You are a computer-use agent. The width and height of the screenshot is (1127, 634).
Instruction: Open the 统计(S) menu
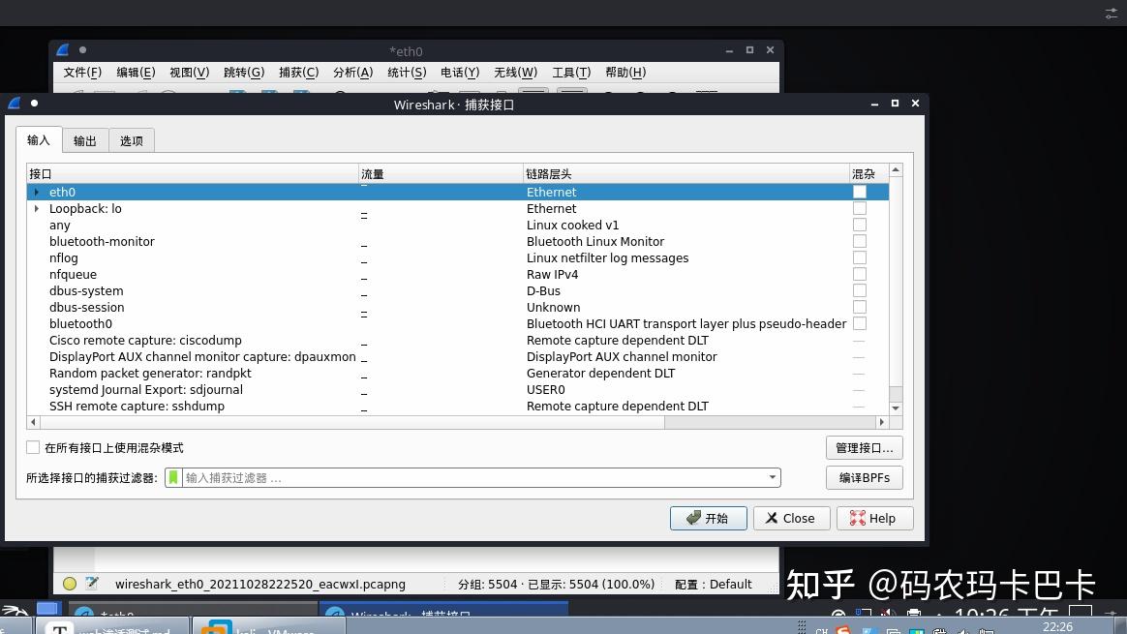(x=407, y=73)
